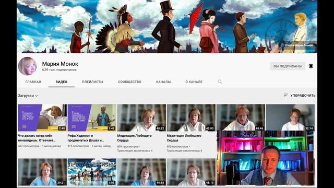Image resolution: width=334 pixels, height=188 pixels.
Task: Play the video thumbnail with duration 43:03
Action: coord(191,118)
